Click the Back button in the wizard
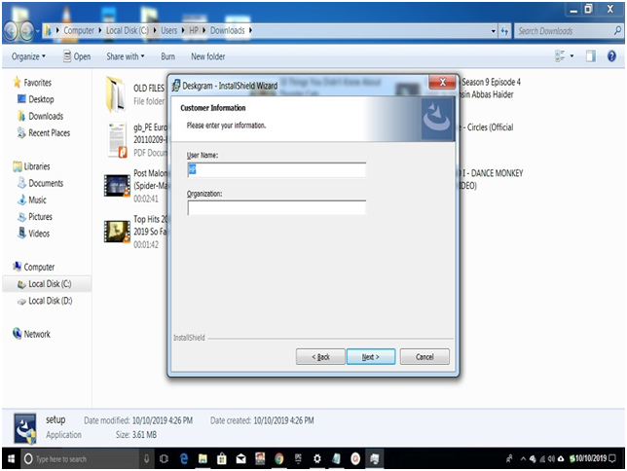The image size is (627, 471). tap(320, 356)
